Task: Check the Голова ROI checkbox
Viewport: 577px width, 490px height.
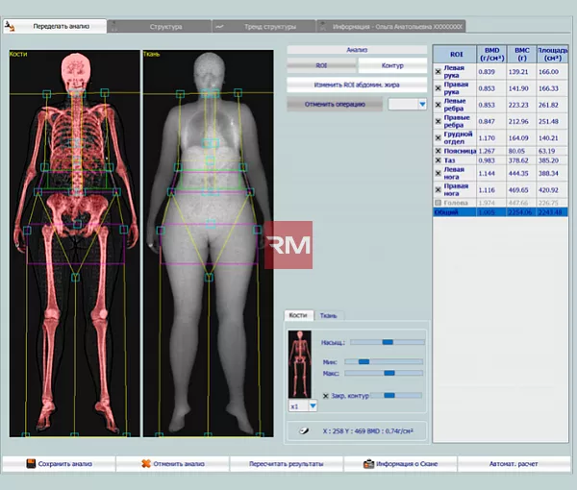Action: click(438, 203)
